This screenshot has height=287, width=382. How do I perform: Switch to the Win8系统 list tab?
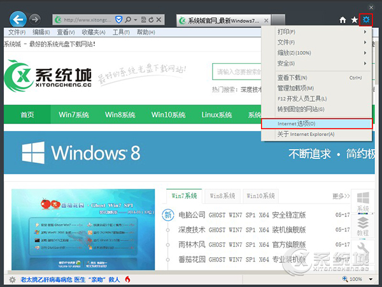[222, 196]
